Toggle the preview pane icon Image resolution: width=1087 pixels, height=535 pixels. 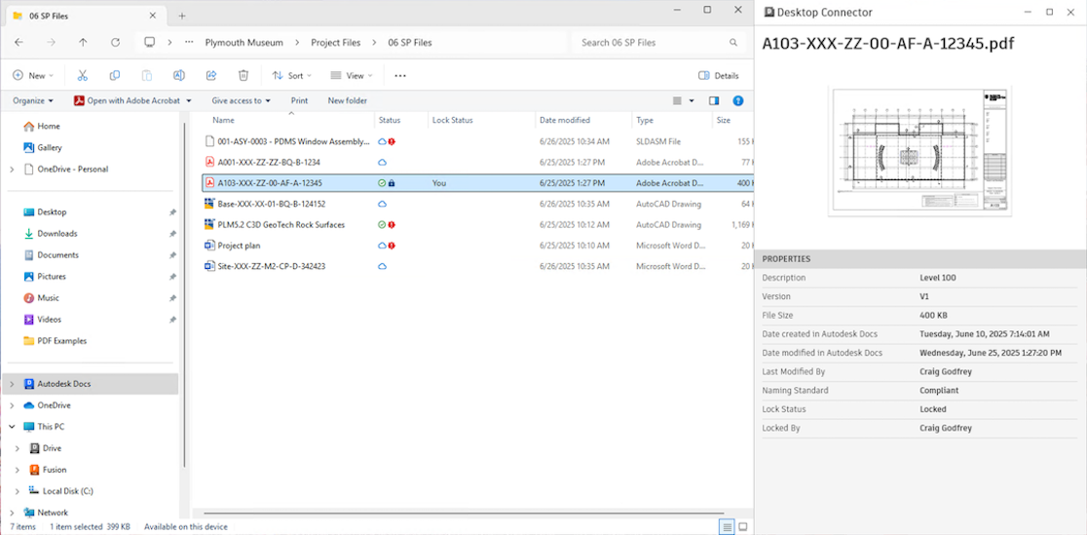click(x=714, y=100)
